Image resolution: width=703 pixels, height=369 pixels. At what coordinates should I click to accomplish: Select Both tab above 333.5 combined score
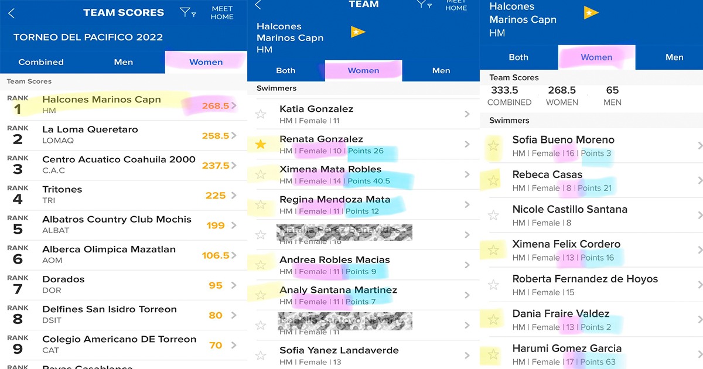[x=518, y=57]
